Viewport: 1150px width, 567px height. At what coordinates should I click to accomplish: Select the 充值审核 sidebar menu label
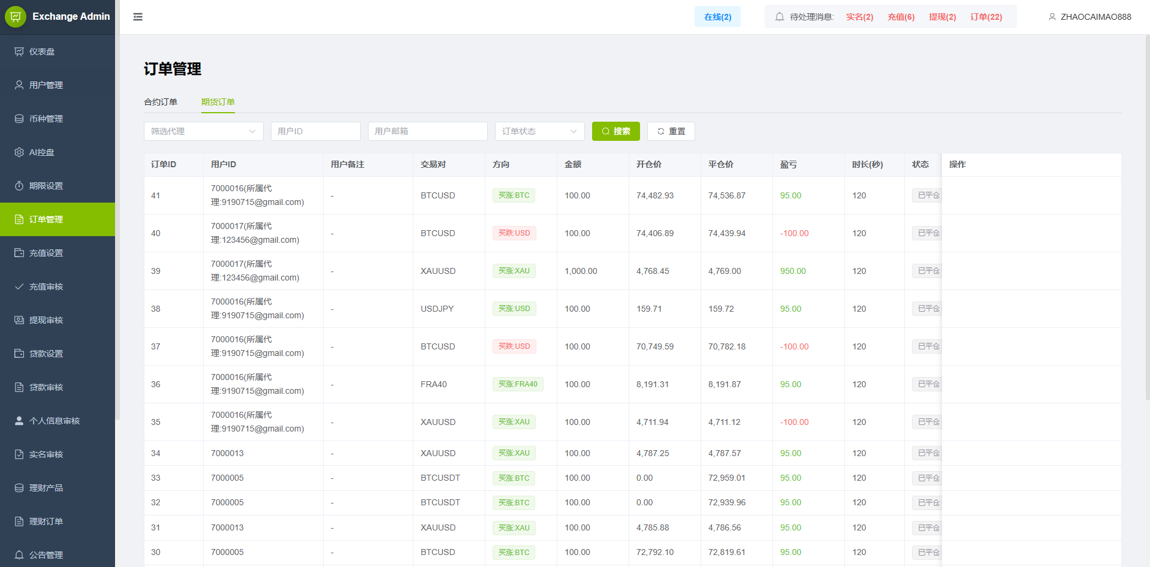pyautogui.click(x=46, y=286)
